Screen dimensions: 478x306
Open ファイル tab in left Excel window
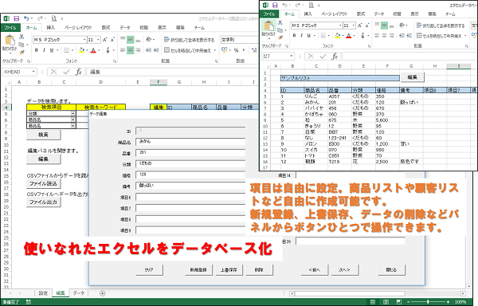tap(10, 27)
